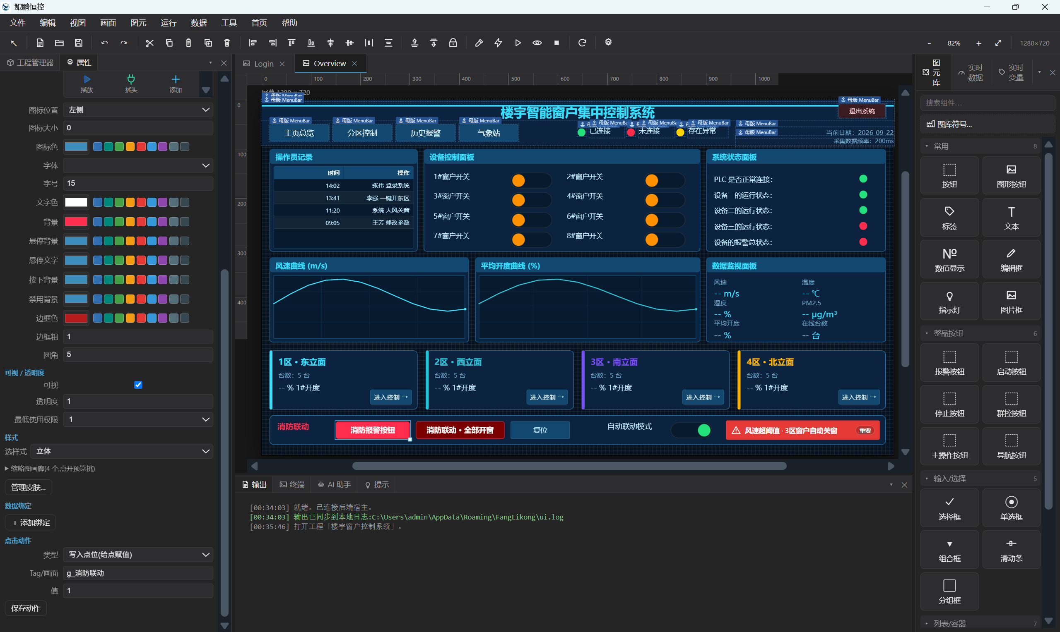Lock the selected element
Image resolution: width=1060 pixels, height=632 pixels.
click(453, 43)
